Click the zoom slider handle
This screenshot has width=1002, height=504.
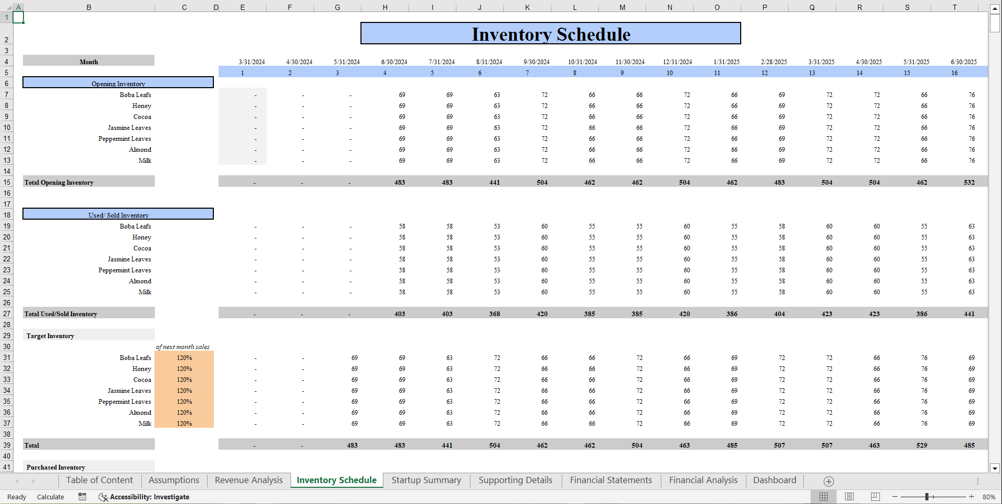[x=927, y=497]
